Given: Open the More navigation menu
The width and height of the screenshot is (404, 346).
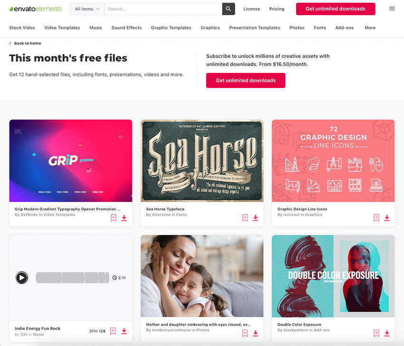Looking at the screenshot, I should pos(370,28).
